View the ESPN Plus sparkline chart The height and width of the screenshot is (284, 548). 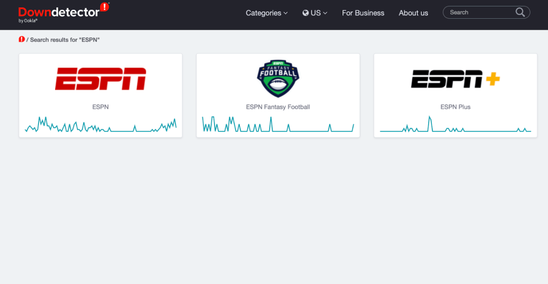click(455, 124)
